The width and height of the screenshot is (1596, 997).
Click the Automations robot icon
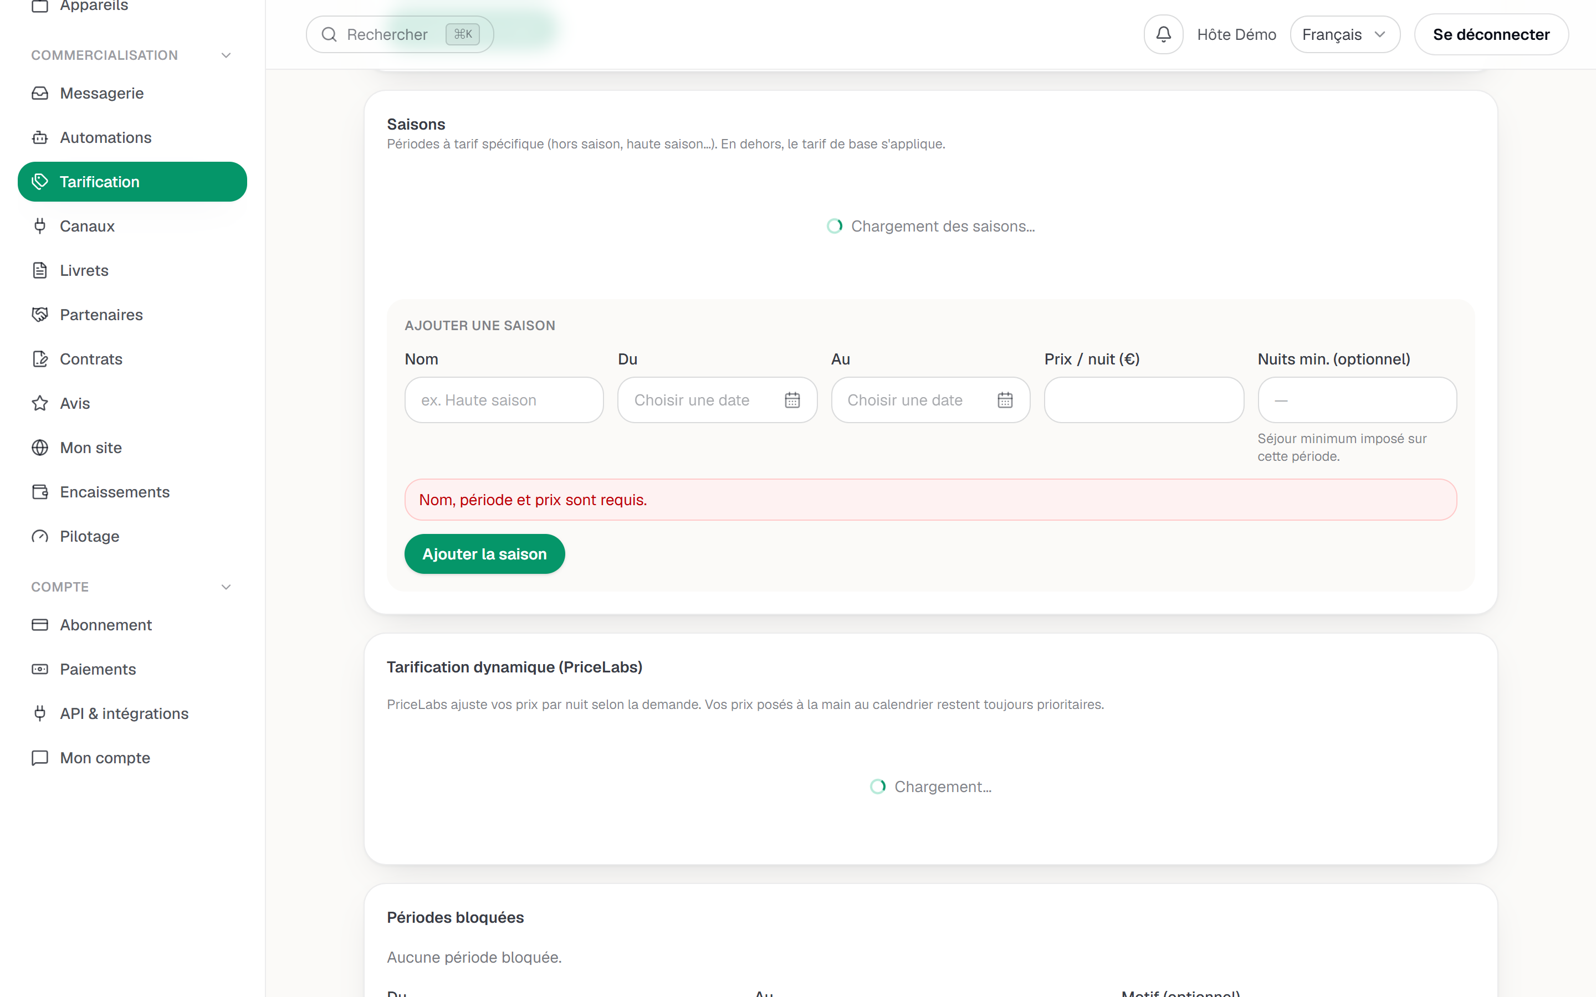(x=39, y=137)
